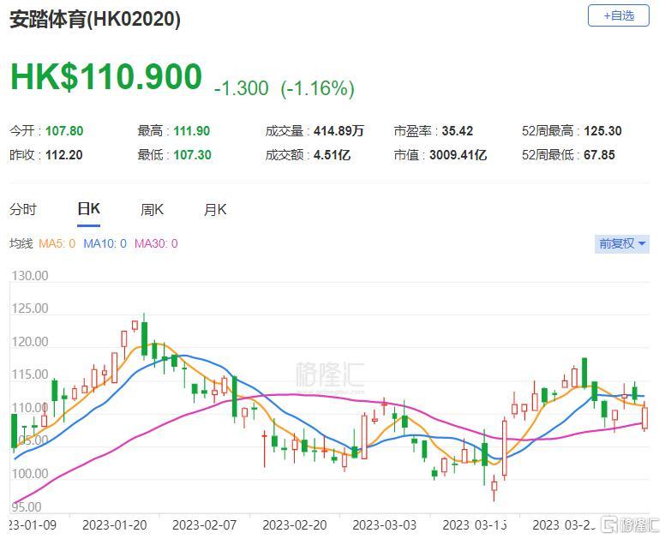Click the 2023-02-07 date axis label
Image resolution: width=665 pixels, height=539 pixels.
pyautogui.click(x=205, y=525)
